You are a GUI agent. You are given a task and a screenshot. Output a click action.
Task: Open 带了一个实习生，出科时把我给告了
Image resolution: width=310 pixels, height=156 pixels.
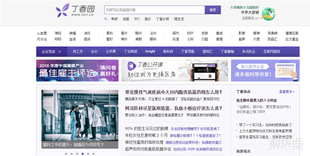pos(265,125)
